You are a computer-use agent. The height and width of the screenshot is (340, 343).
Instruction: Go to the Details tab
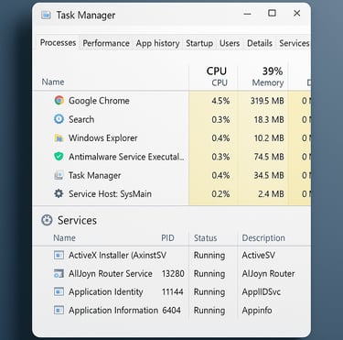[x=260, y=43]
